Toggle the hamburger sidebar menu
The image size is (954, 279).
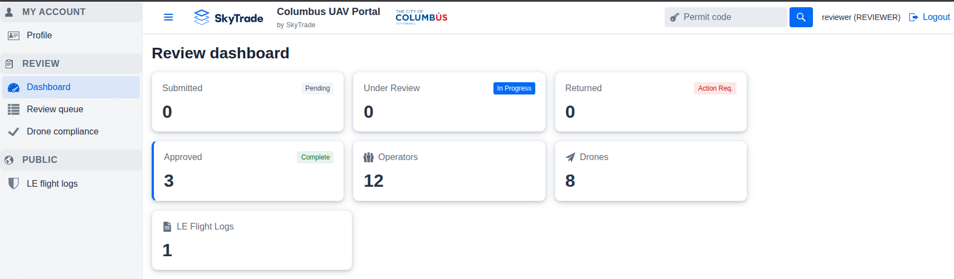(x=168, y=17)
